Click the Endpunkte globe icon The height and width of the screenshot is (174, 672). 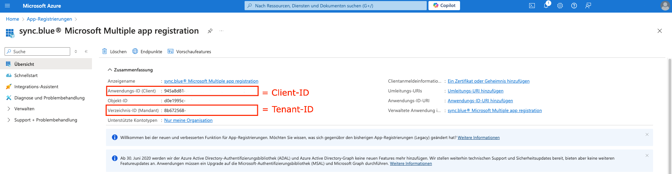pos(135,51)
